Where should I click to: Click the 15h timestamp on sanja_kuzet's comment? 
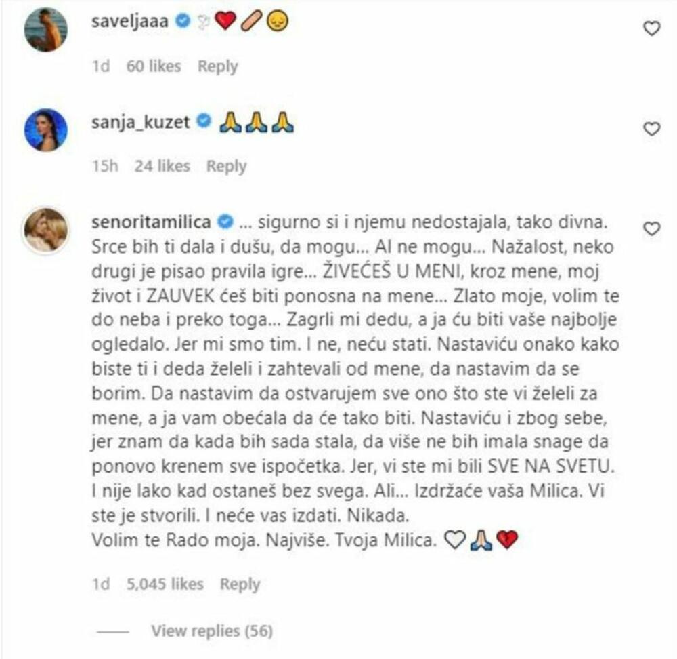click(105, 166)
